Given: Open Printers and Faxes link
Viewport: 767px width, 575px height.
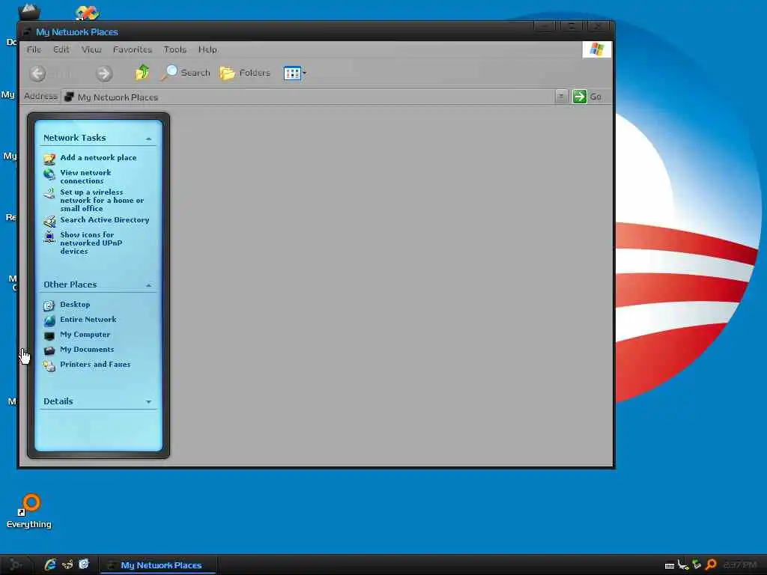Looking at the screenshot, I should click(x=95, y=365).
